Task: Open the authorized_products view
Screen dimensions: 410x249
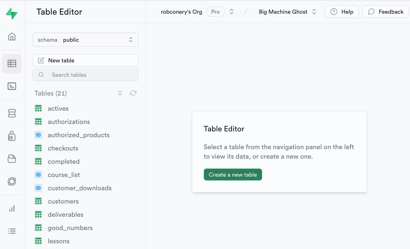Action: tap(79, 135)
